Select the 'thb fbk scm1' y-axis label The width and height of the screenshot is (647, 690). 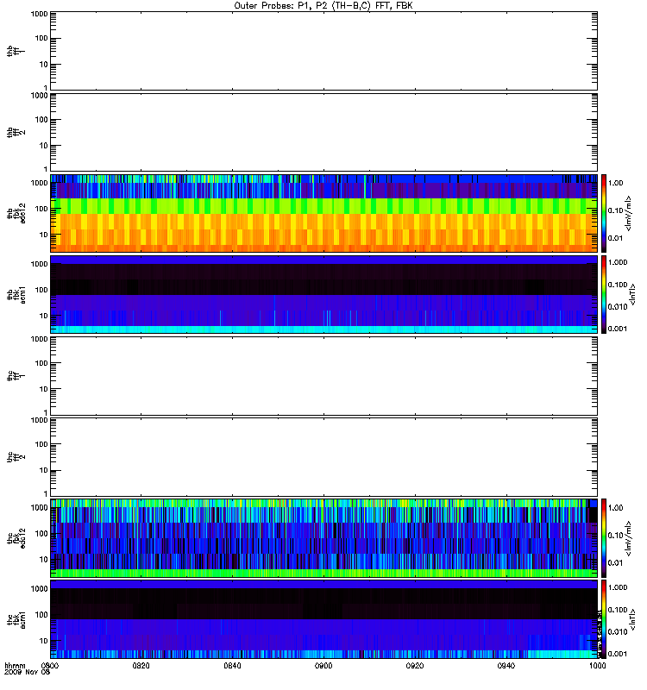click(16, 295)
